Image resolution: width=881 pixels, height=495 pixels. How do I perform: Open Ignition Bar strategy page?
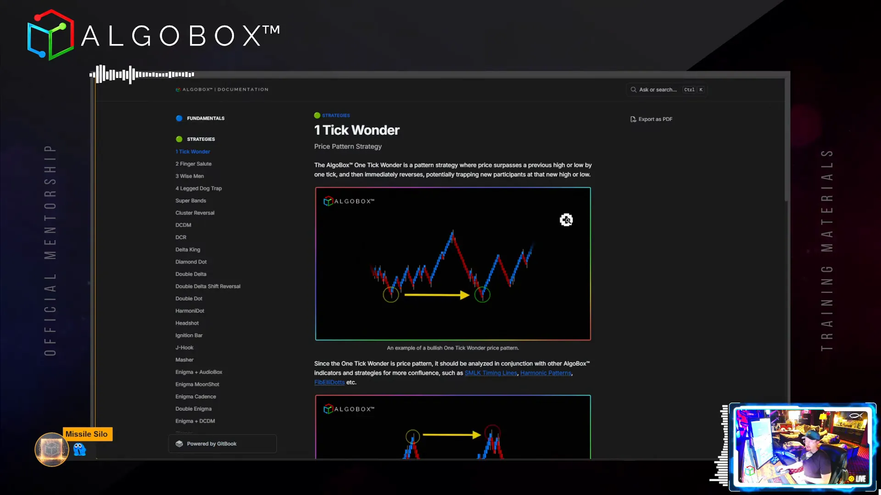(x=189, y=335)
